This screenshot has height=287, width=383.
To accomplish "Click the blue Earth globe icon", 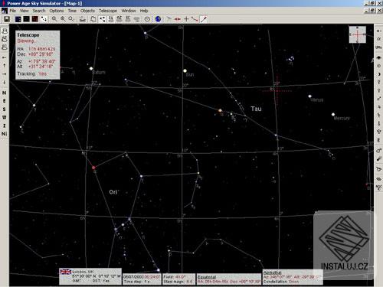I will (158, 19).
